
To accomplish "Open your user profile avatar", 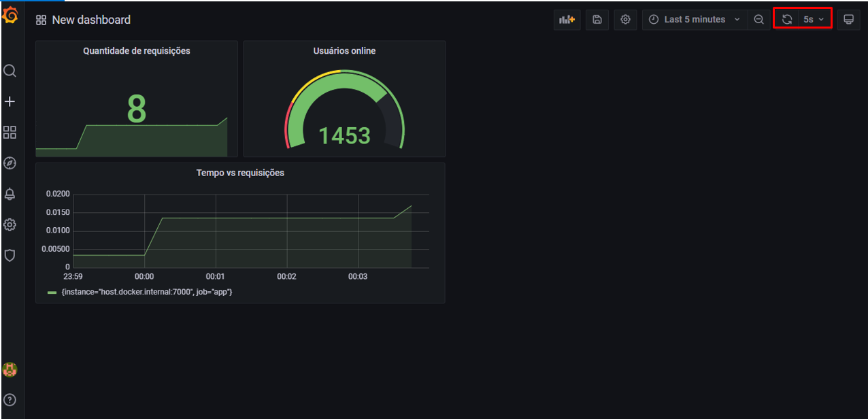I will [10, 370].
